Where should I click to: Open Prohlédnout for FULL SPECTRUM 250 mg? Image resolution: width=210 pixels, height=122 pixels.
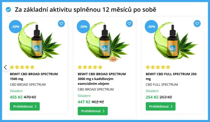click(161, 107)
